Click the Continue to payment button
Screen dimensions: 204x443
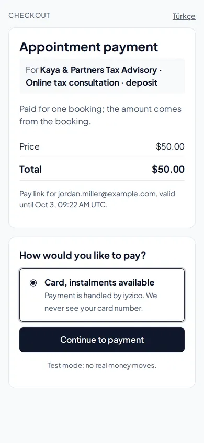click(x=102, y=340)
